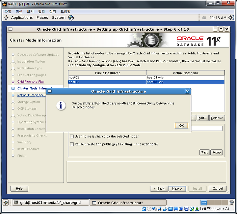Click the GNOME foot Applications icon
The width and height of the screenshot is (237, 214).
click(6, 17)
